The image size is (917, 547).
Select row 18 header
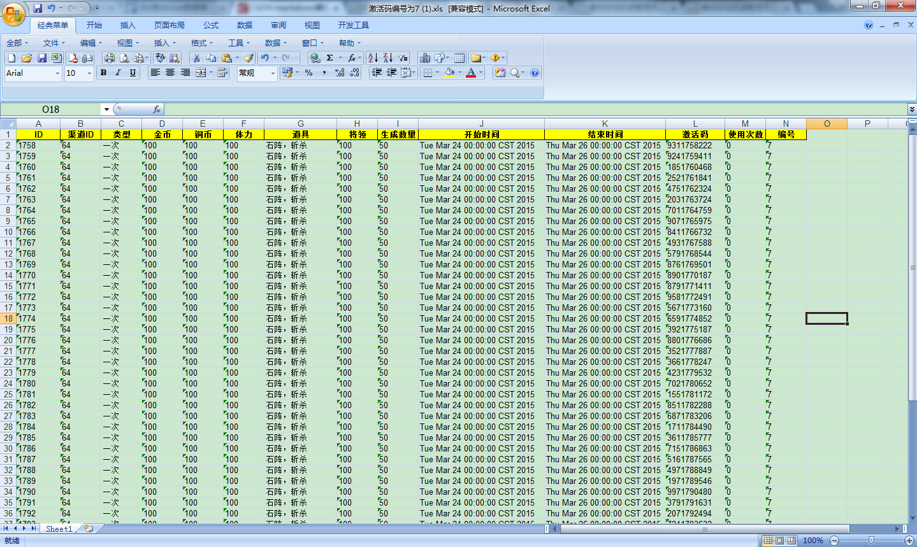tap(8, 318)
